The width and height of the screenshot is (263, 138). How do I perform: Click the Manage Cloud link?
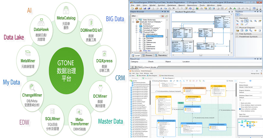tap(255, 73)
